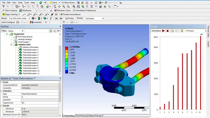Click the animation Distributed mode icon
Viewport: 210px width, 118px height.
(x=173, y=31)
